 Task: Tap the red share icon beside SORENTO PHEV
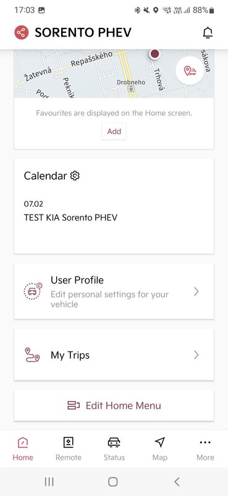(x=22, y=32)
